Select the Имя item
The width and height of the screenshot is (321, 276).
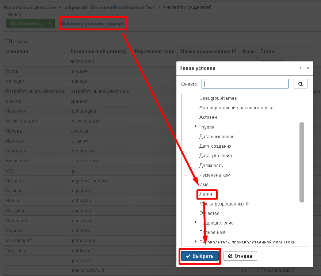point(204,184)
